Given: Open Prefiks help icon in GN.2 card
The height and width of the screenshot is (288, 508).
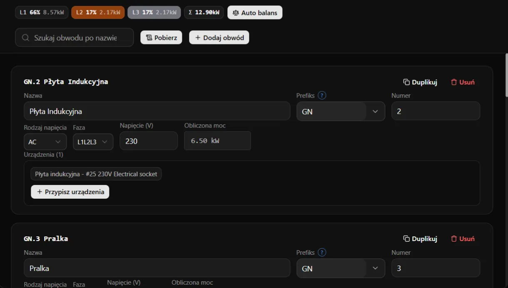Looking at the screenshot, I should 321,95.
